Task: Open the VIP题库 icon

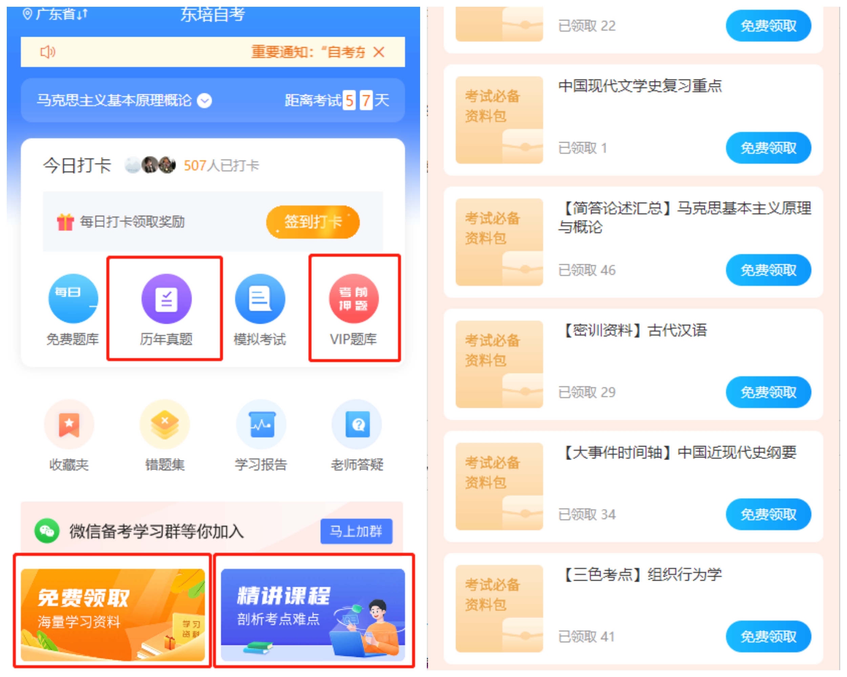Action: click(354, 299)
